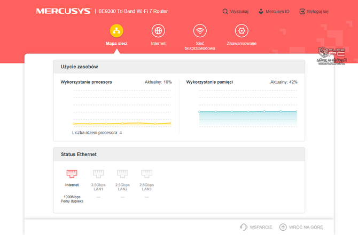The image size is (358, 235).
Task: Click the Wykorzystanie procesora label
Action: (86, 82)
